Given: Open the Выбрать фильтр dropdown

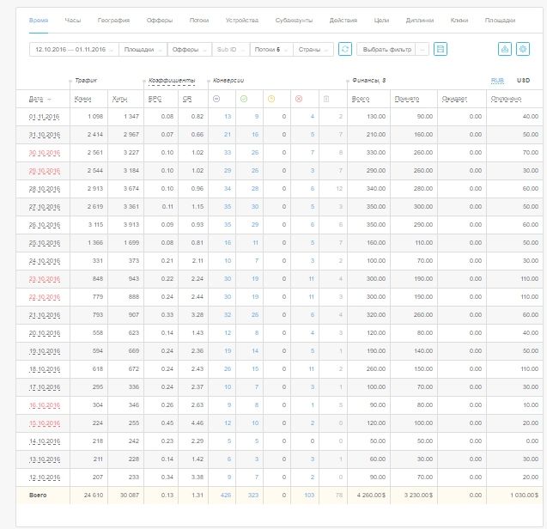Looking at the screenshot, I should coord(392,50).
